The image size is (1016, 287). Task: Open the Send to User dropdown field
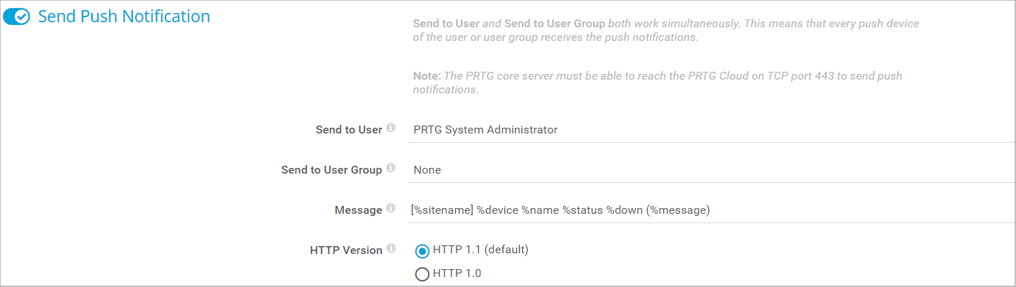pos(708,130)
